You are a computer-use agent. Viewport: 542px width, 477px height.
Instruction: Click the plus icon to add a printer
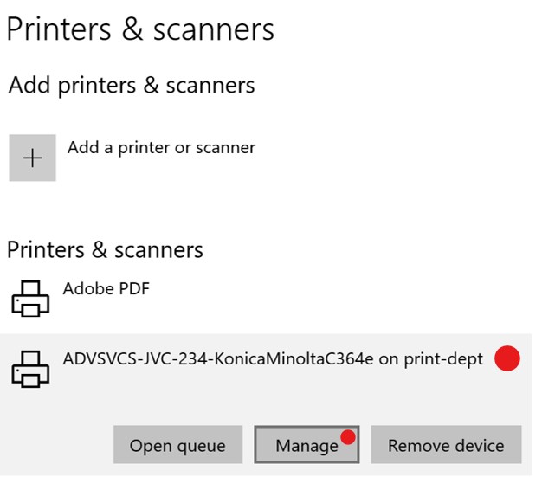click(32, 158)
